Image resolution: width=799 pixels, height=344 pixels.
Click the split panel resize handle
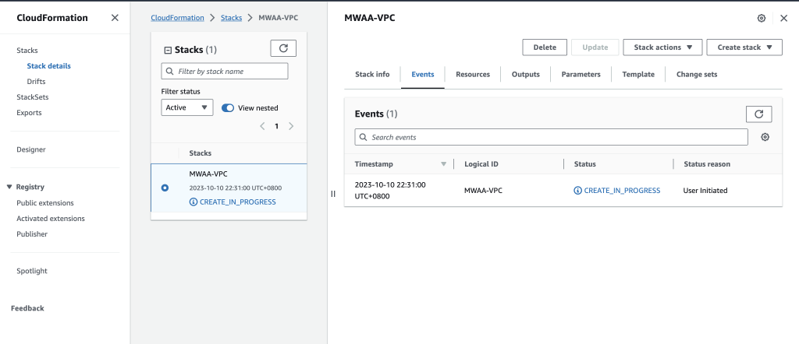click(333, 194)
